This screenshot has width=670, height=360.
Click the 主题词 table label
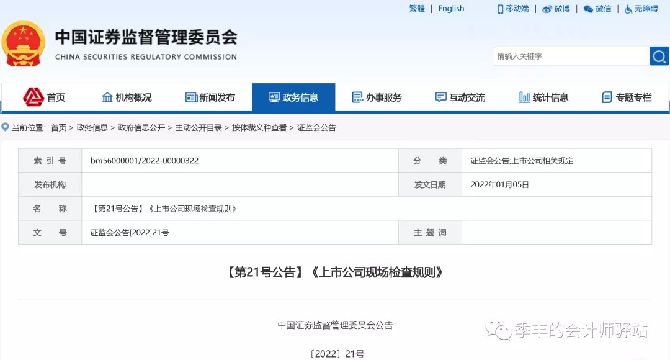point(430,233)
